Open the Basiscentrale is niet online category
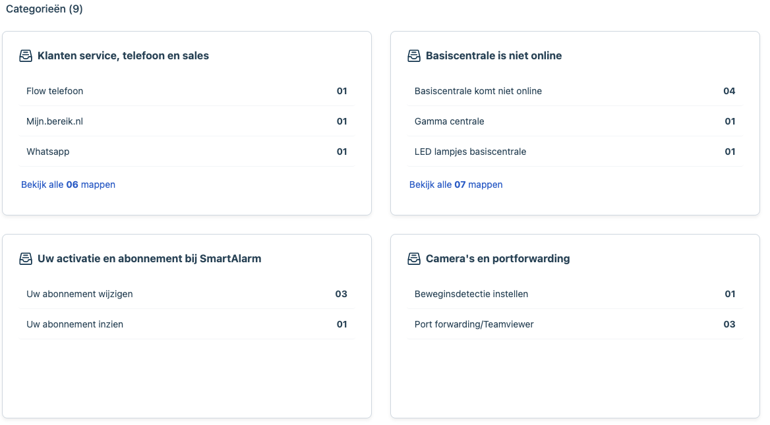Image resolution: width=770 pixels, height=425 pixels. click(494, 56)
